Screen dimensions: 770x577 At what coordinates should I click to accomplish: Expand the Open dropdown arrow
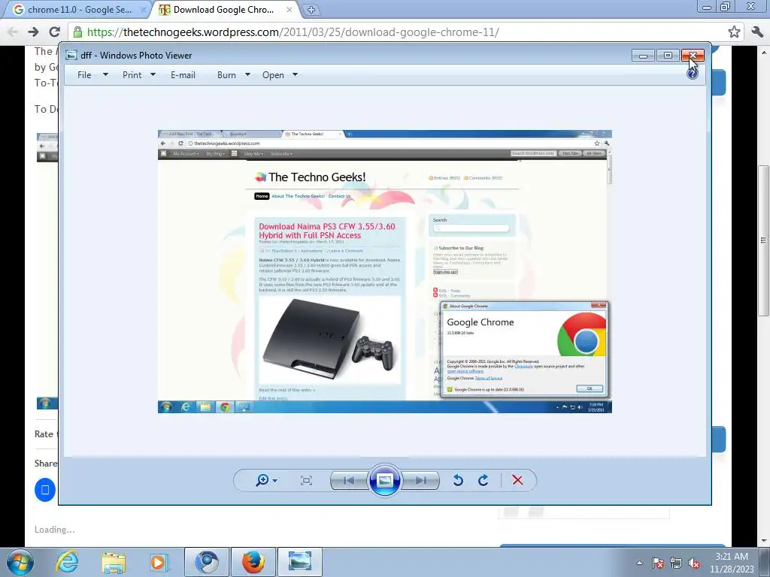[x=295, y=74]
